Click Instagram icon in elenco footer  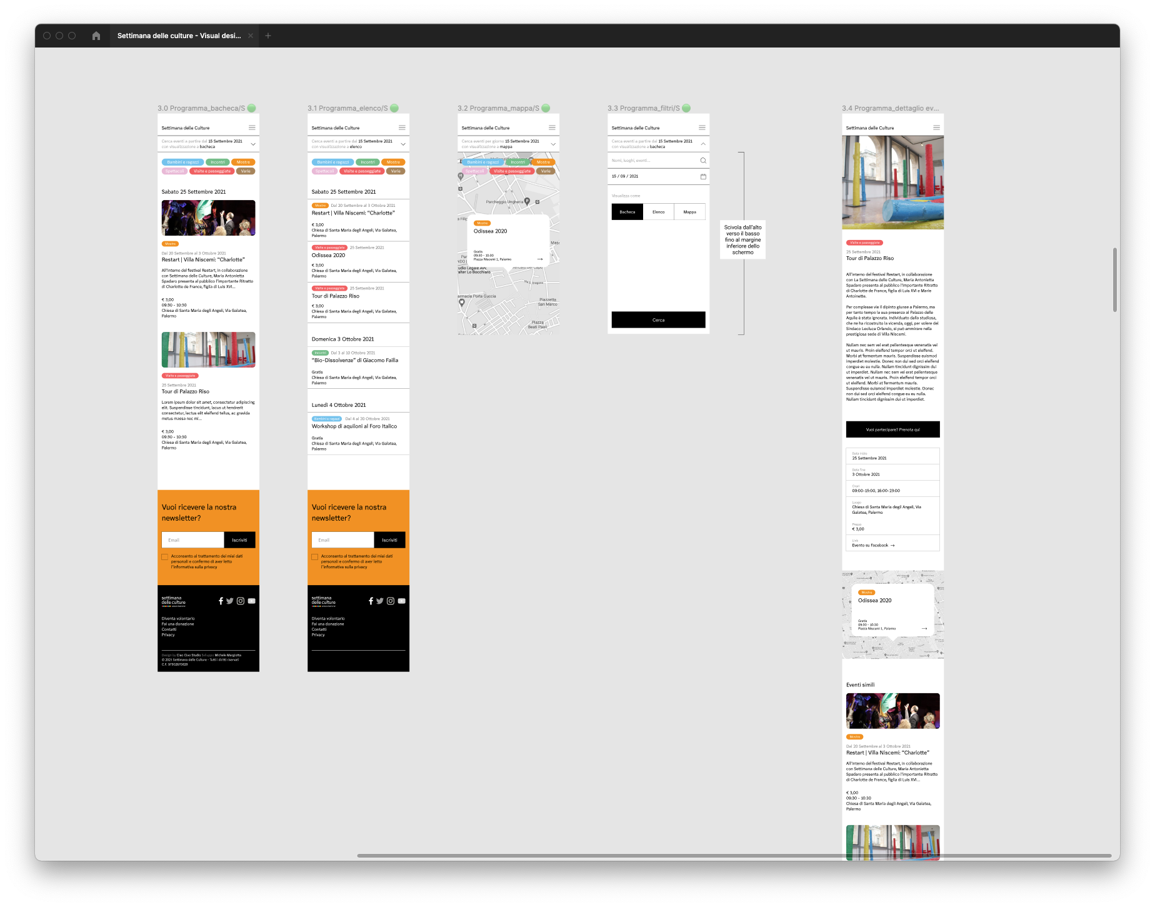pyautogui.click(x=390, y=601)
